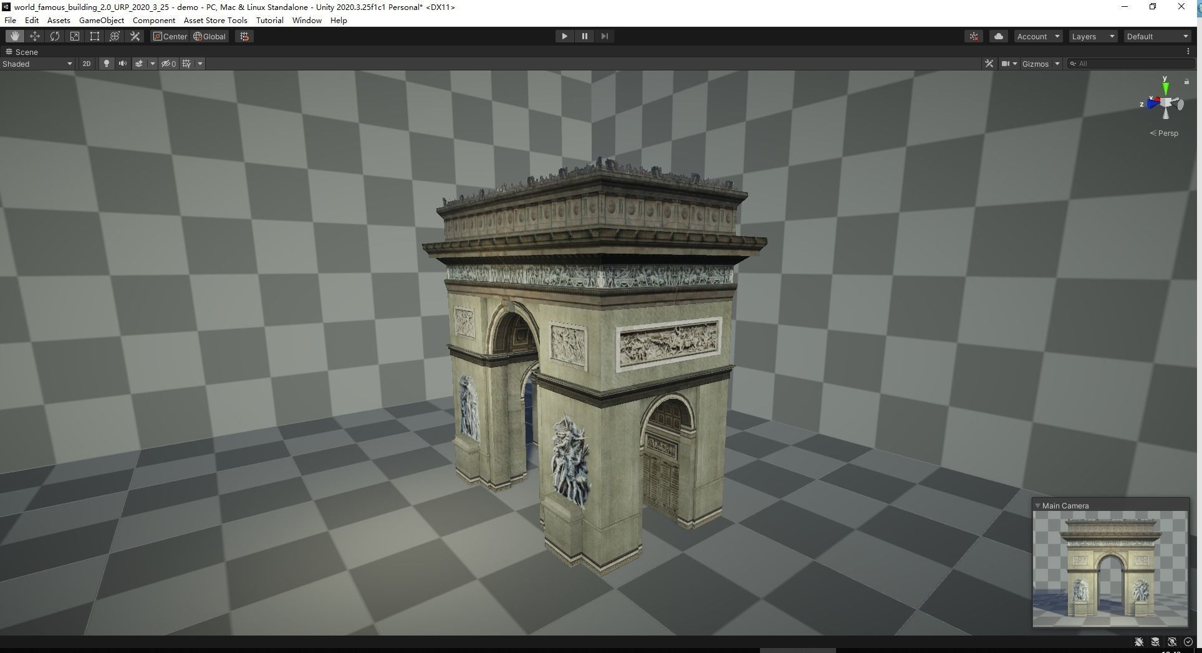Open the File menu
The image size is (1202, 653).
click(10, 20)
